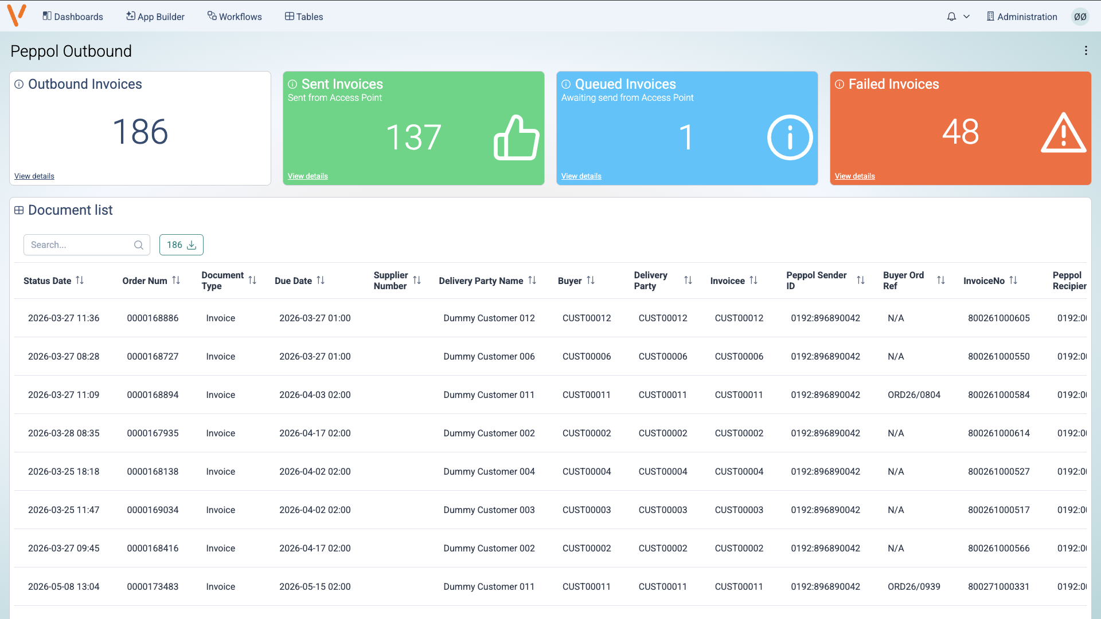
Task: Sort by Delivery Party column arrows
Action: pos(688,280)
